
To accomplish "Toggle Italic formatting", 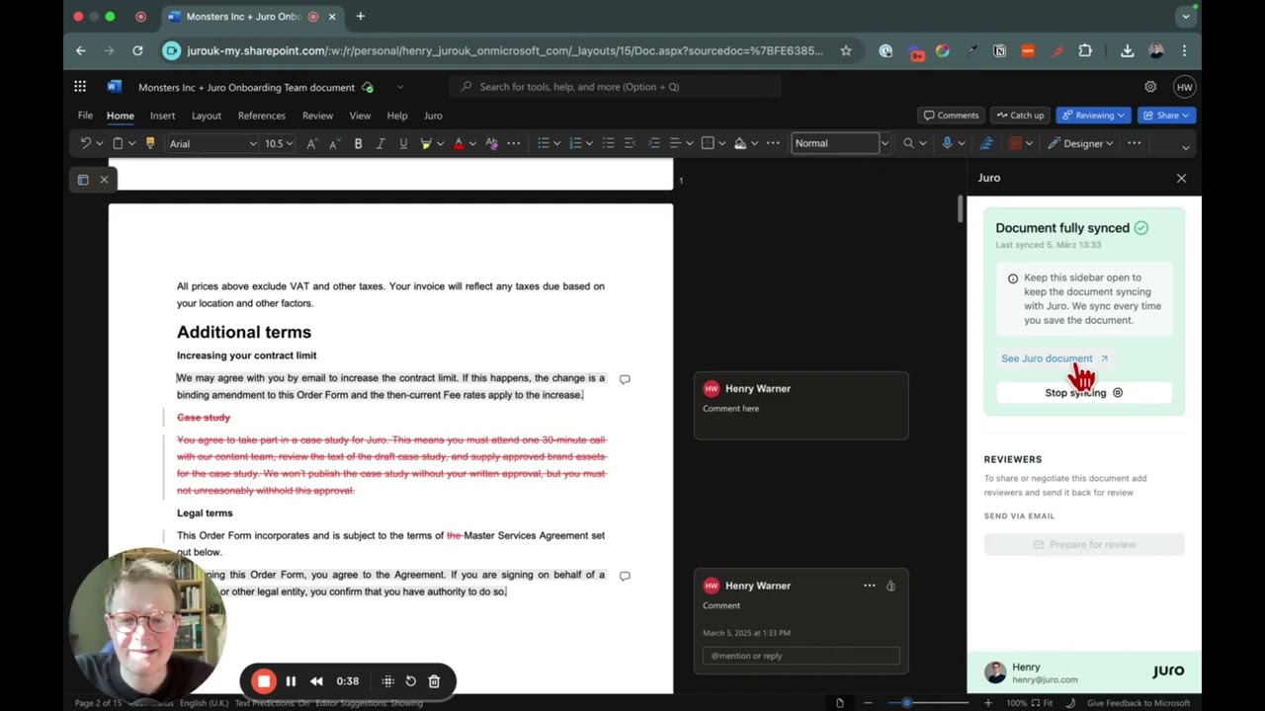I will 380,143.
